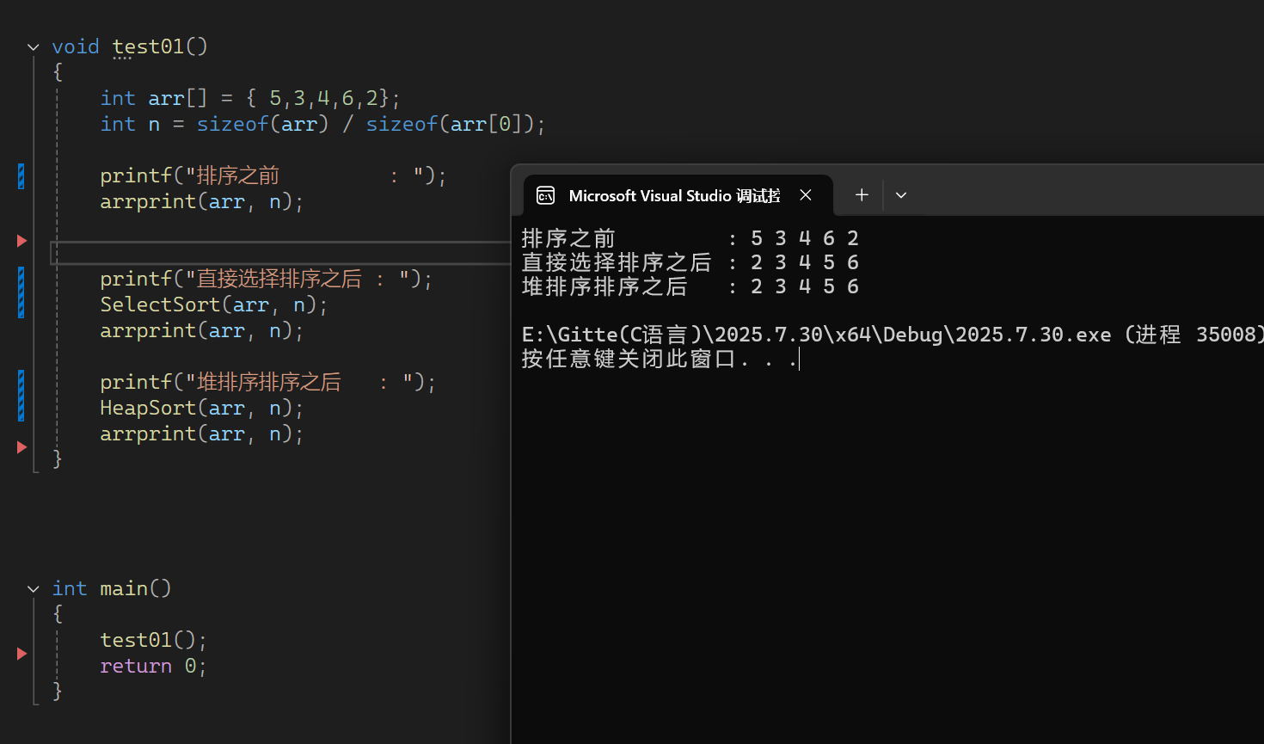This screenshot has height=744, width=1264.
Task: Click arrprint(arr, n); after SelectSort
Action: click(x=202, y=330)
